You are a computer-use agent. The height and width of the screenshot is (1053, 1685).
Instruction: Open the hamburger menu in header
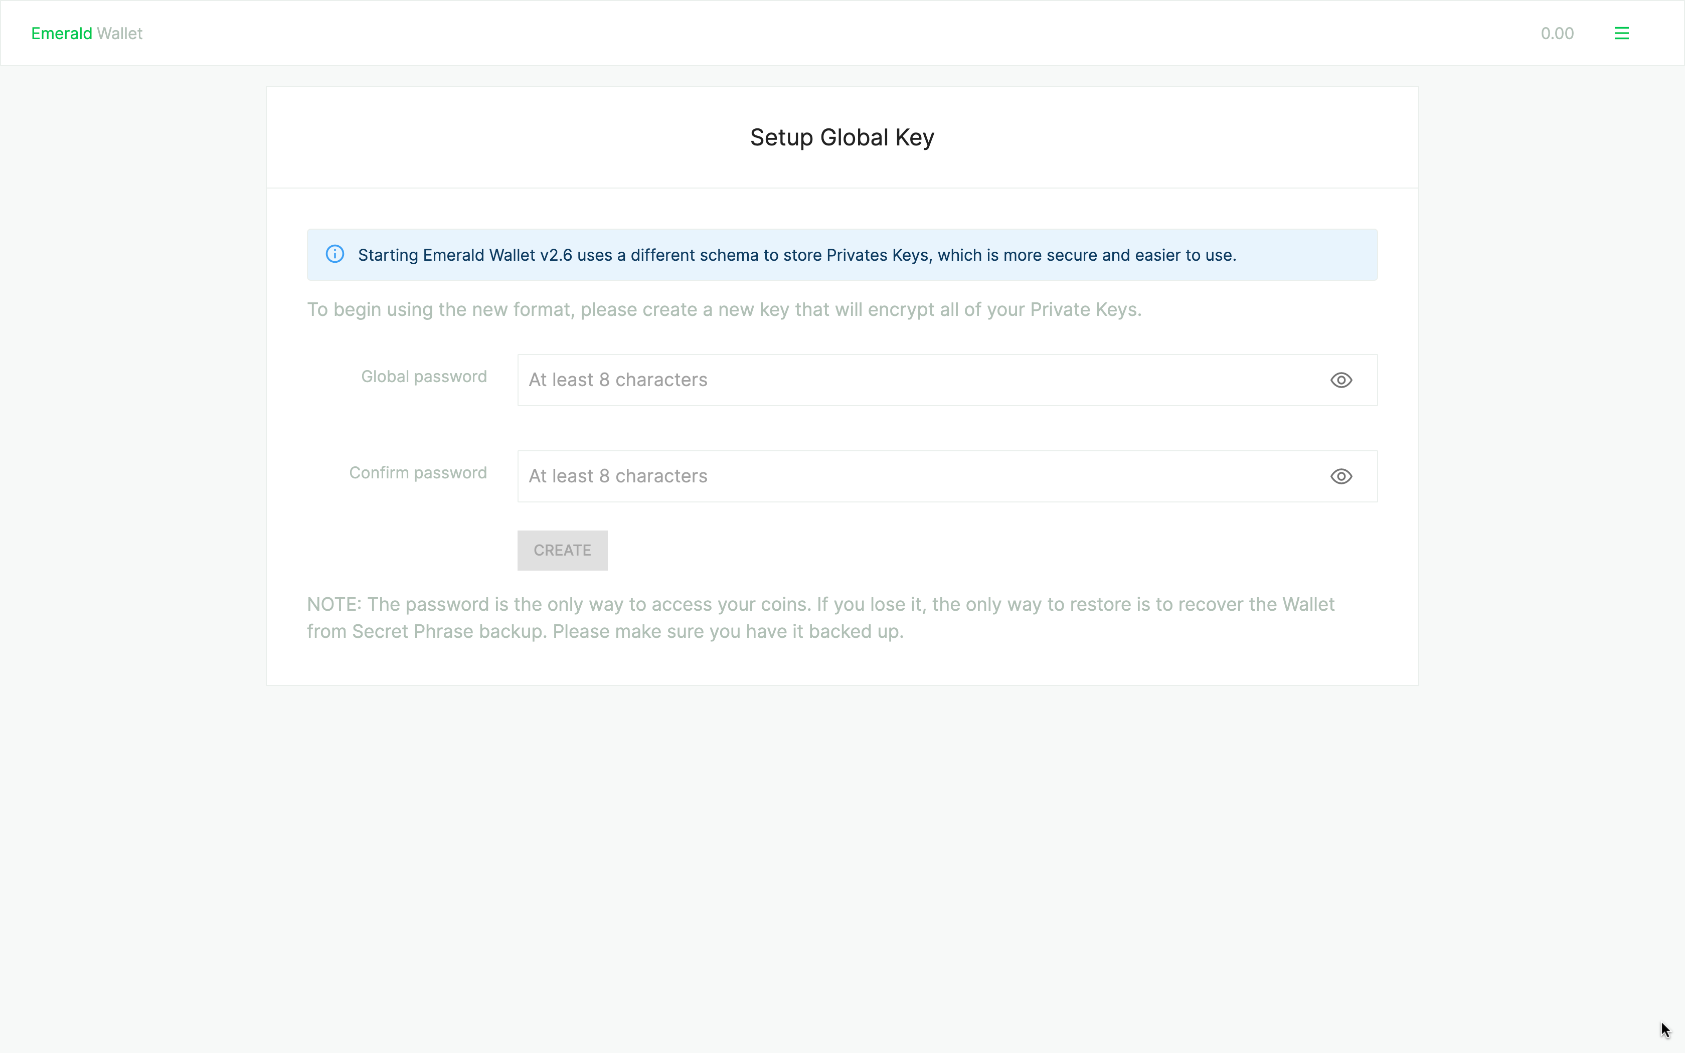click(x=1621, y=34)
